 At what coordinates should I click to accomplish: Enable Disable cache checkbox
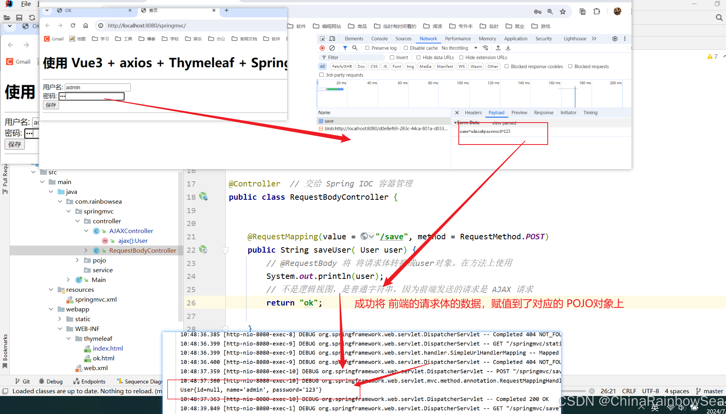pyautogui.click(x=406, y=48)
